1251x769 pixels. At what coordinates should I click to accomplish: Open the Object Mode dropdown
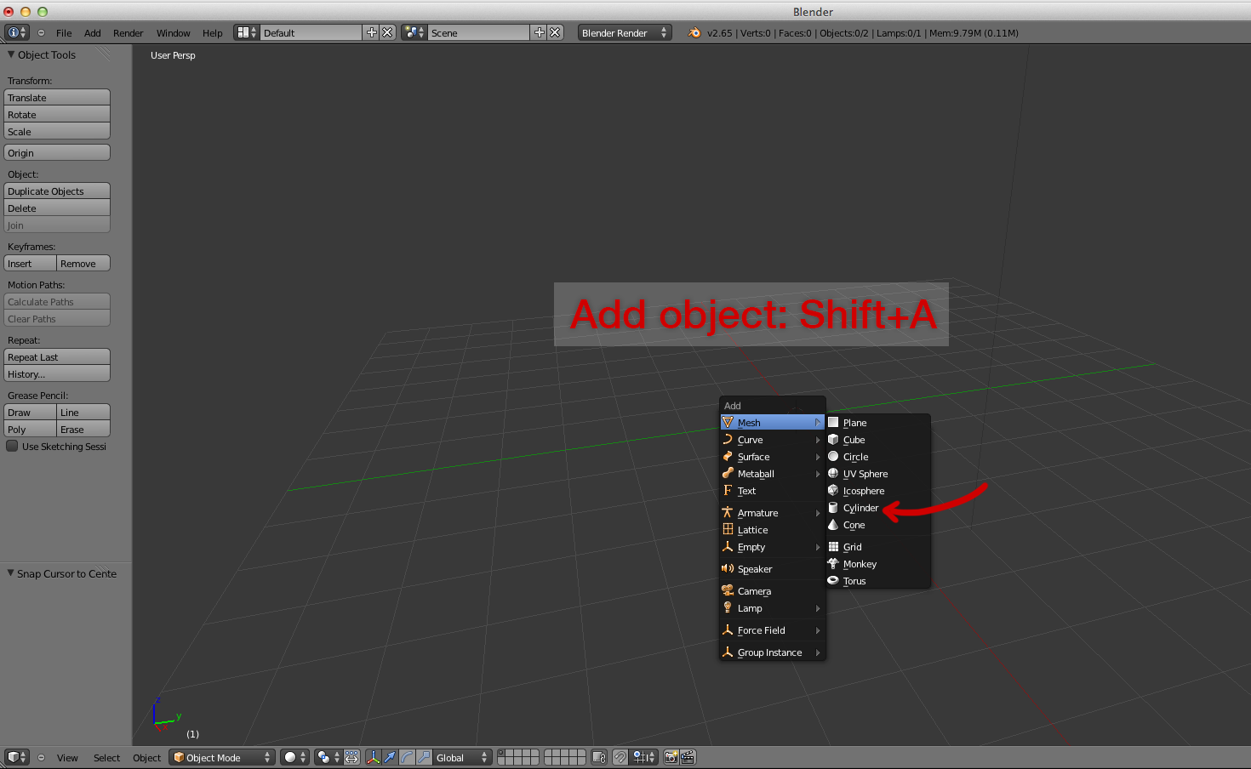pyautogui.click(x=222, y=757)
